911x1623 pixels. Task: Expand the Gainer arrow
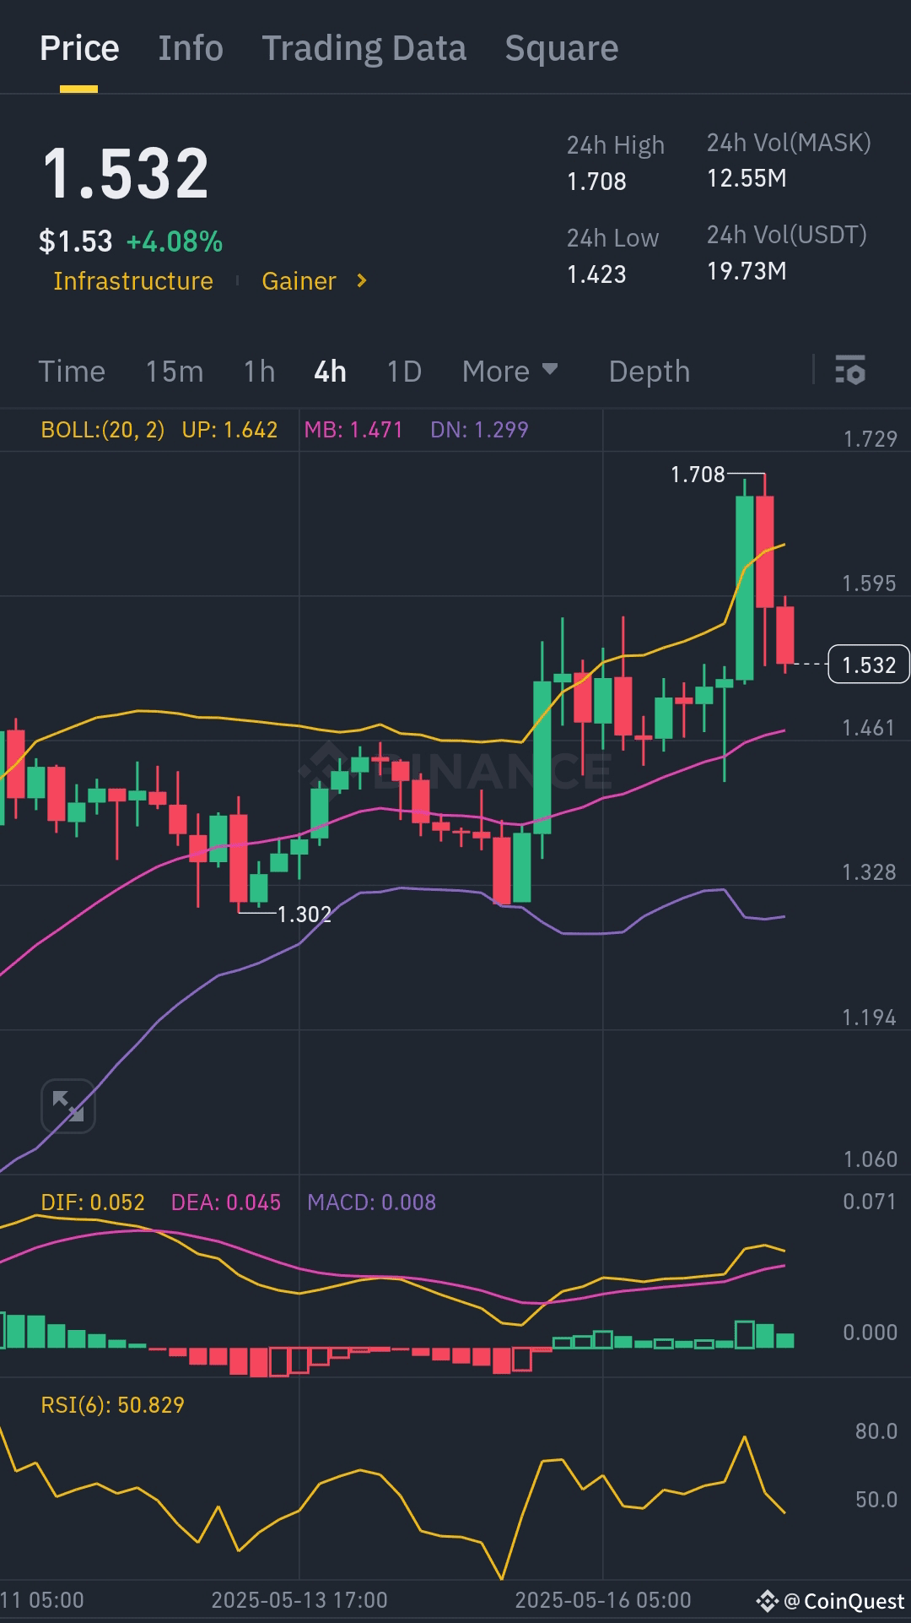click(361, 281)
